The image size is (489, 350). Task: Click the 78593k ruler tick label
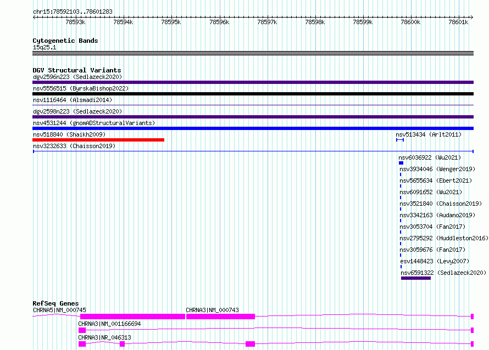(75, 22)
